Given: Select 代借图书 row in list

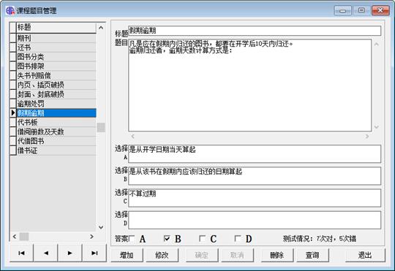Looking at the screenshot, I should point(56,141).
